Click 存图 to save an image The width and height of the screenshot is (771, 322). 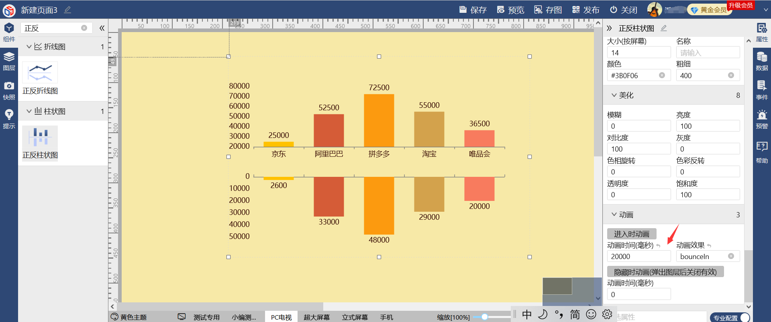548,10
